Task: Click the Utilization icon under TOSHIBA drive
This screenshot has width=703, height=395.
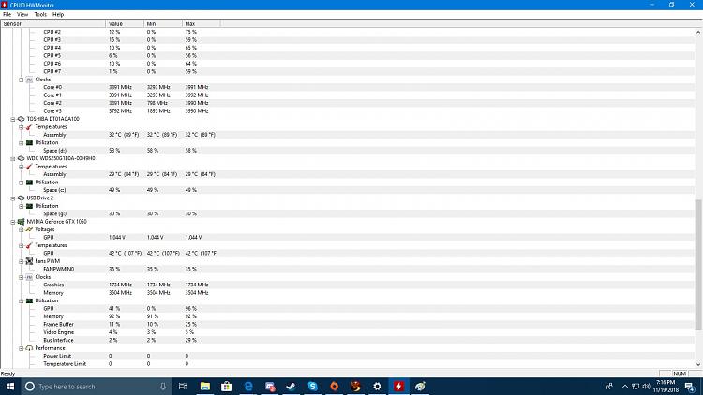Action: (x=29, y=143)
